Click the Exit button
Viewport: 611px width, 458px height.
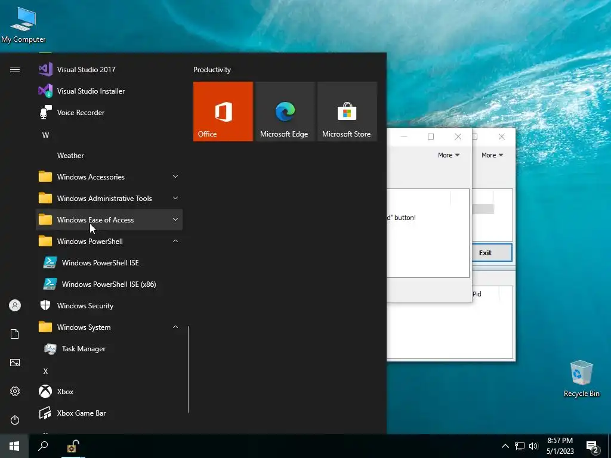492,253
